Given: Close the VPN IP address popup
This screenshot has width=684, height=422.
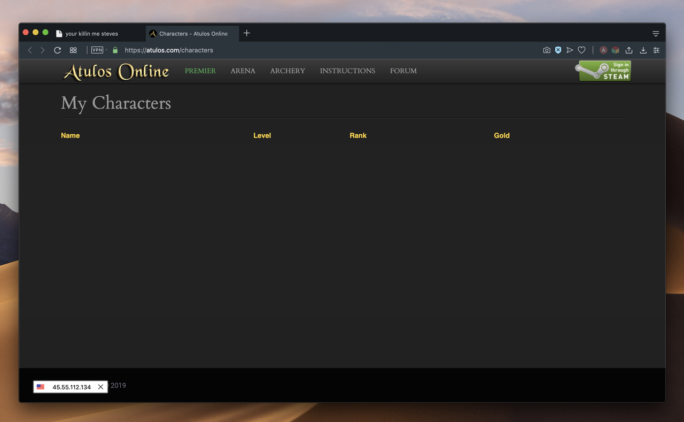Looking at the screenshot, I should pos(100,387).
